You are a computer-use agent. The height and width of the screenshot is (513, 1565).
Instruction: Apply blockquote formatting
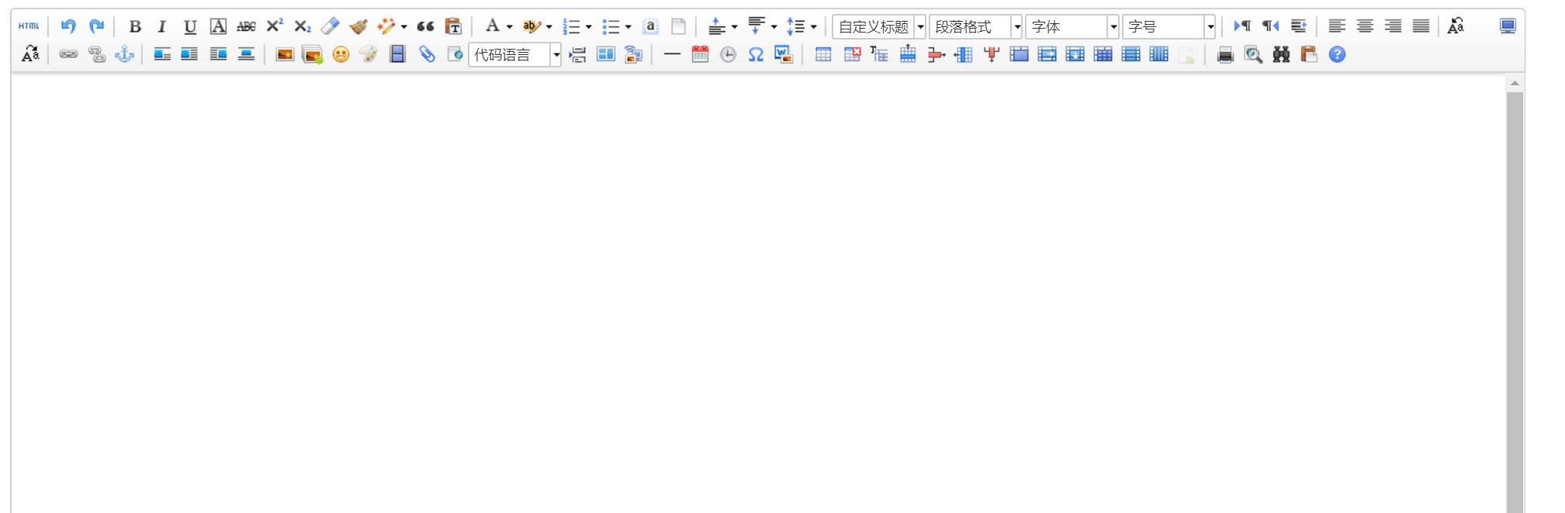[x=425, y=26]
